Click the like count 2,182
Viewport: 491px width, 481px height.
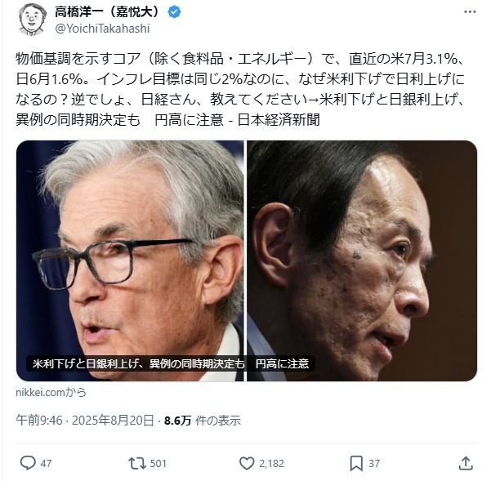coord(271,463)
